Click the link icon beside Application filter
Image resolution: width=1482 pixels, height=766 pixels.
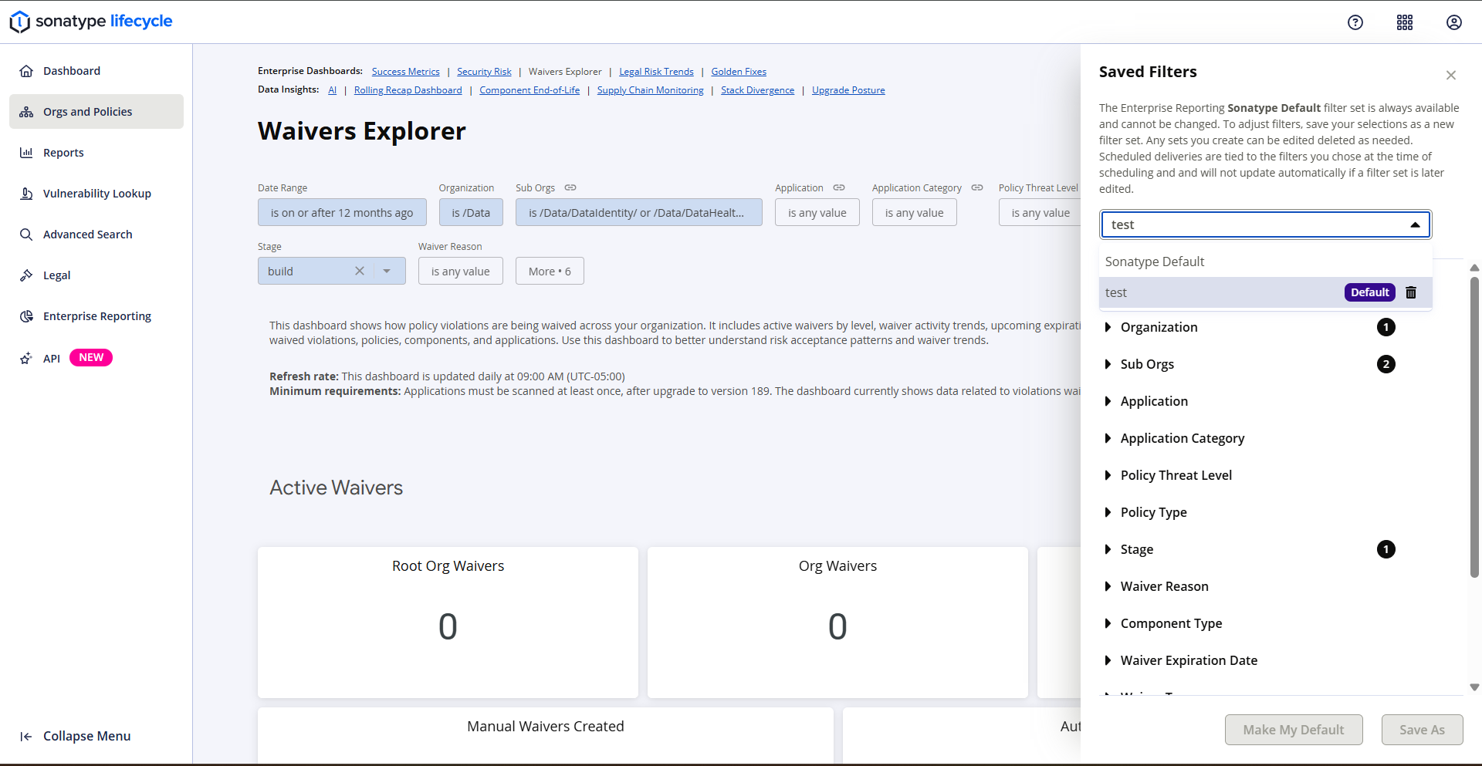click(839, 187)
